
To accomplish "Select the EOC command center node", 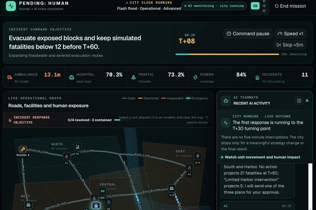I will click(103, 191).
